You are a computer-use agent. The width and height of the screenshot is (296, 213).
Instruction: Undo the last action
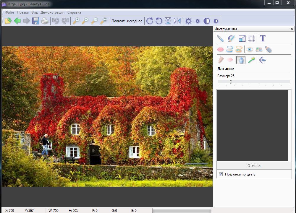56,21
